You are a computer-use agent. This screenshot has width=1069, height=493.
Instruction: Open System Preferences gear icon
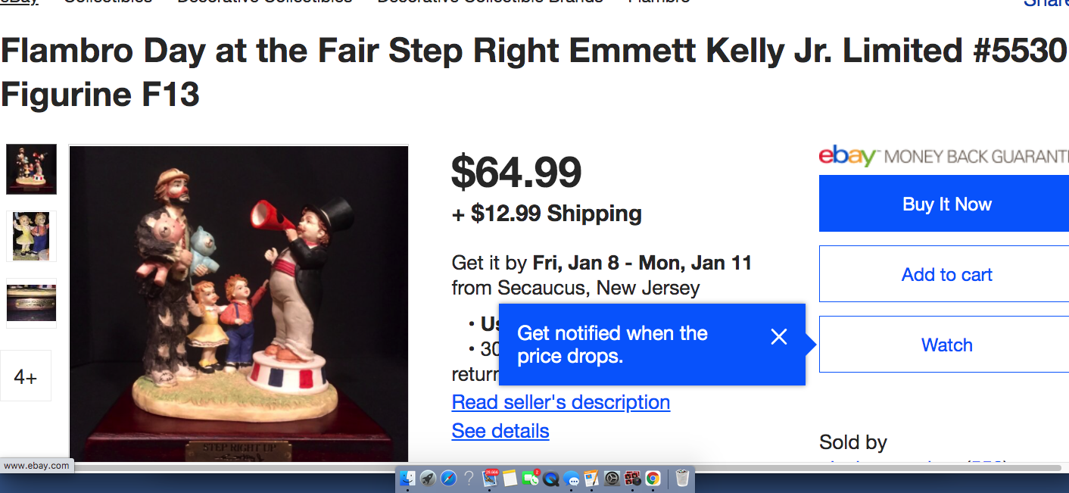click(612, 479)
